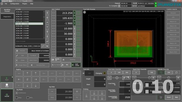Increase jog rate with plus button
The image size is (182, 102).
[x=77, y=92]
